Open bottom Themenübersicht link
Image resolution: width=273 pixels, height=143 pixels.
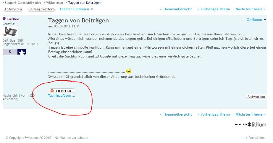coord(177,114)
